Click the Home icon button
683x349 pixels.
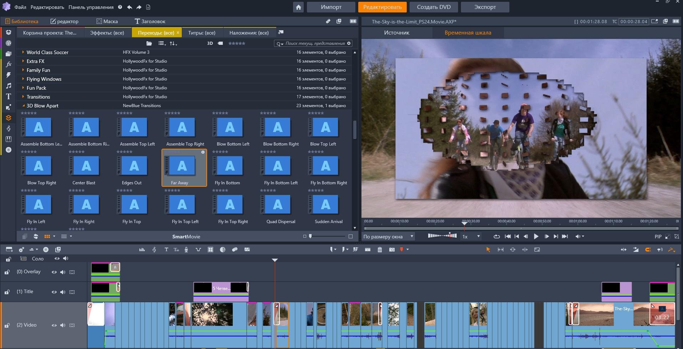pos(298,7)
